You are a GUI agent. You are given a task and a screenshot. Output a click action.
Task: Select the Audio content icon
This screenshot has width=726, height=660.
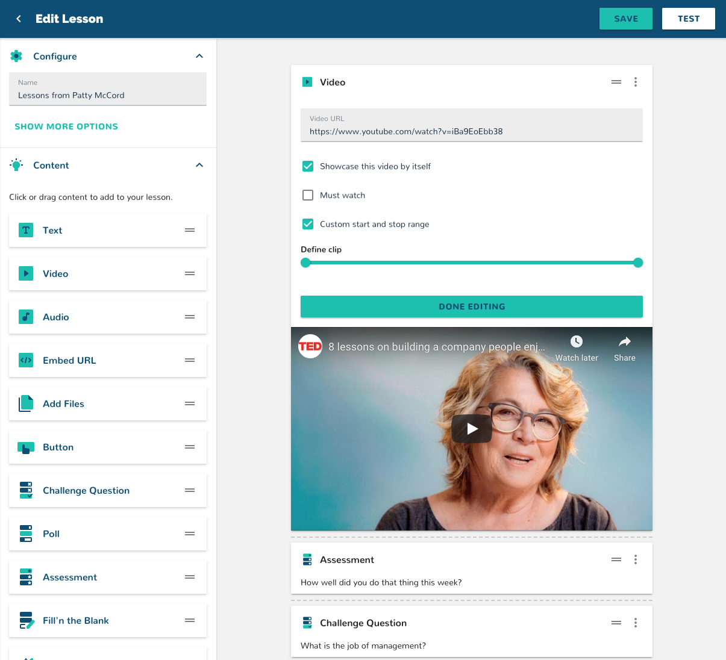tap(26, 317)
